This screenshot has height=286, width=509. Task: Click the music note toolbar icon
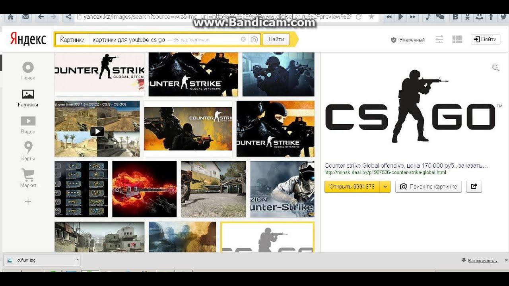428,17
